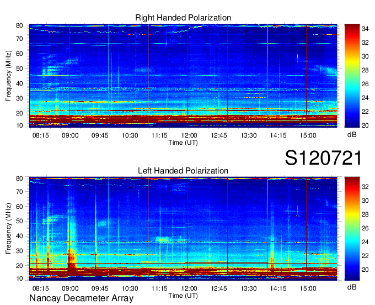
Task: Click the 80 MHz tick on the bottom plot
Action: [x=19, y=178]
